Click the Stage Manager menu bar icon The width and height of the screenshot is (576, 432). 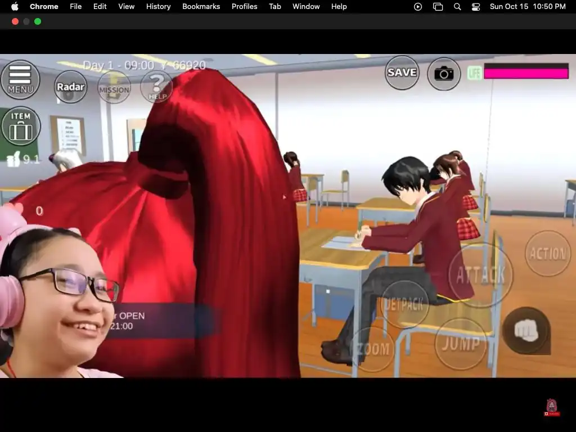pos(438,7)
